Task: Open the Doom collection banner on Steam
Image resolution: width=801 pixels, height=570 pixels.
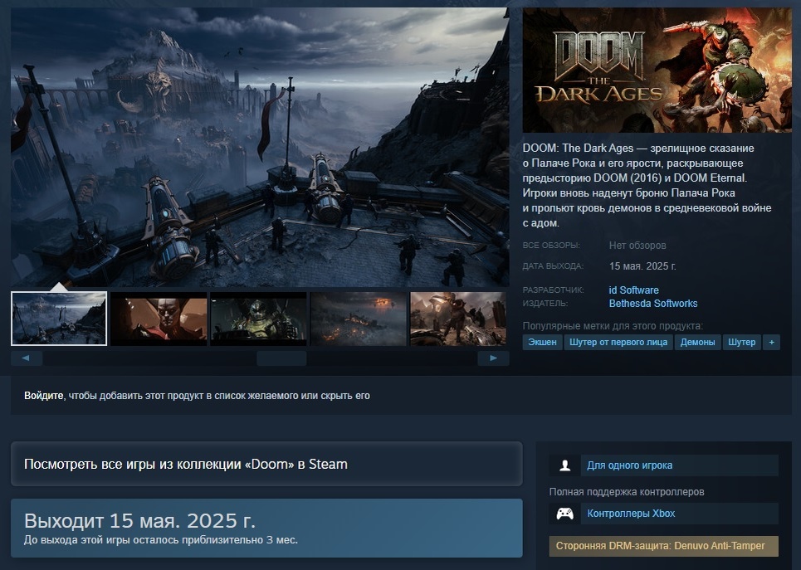Action: tap(266, 464)
